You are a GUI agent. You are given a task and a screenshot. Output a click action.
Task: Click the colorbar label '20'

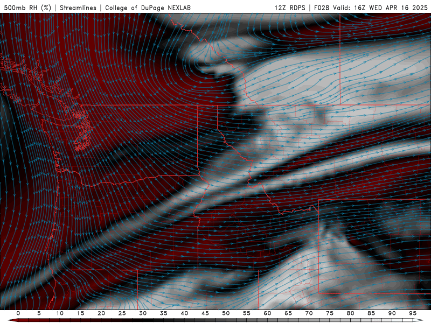(x=101, y=313)
